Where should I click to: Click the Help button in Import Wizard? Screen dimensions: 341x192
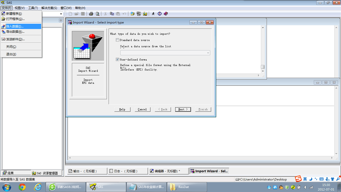[x=122, y=109]
